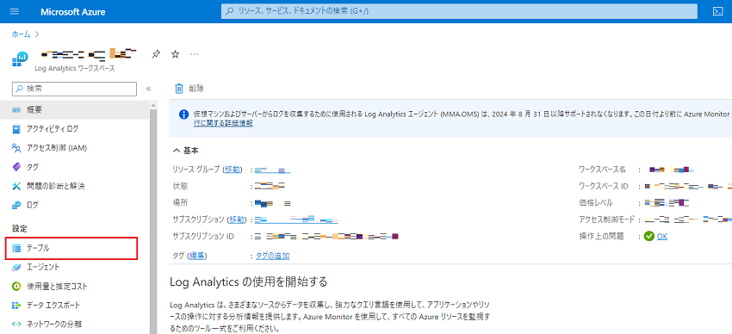The image size is (732, 334).
Task: Open 概要 in the sidebar menu
Action: pyautogui.click(x=75, y=109)
